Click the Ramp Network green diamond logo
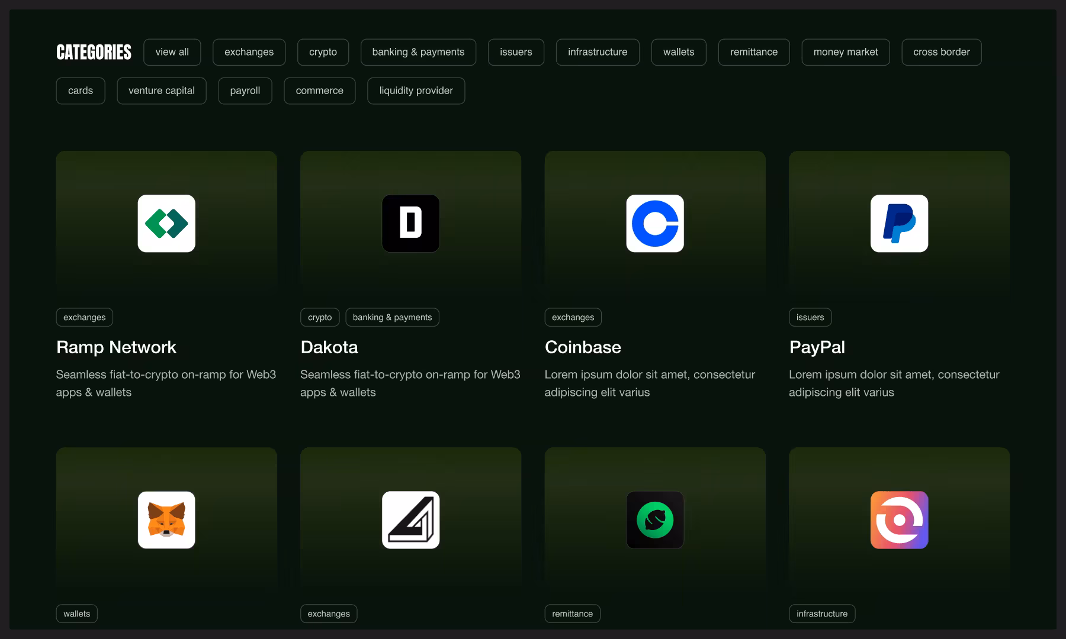1066x639 pixels. pos(166,224)
